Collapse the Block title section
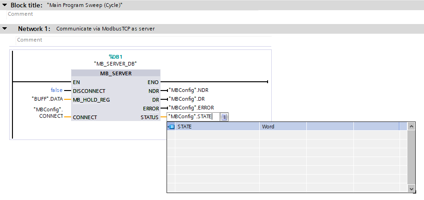Image resolution: width=424 pixels, height=200 pixels. click(5, 5)
